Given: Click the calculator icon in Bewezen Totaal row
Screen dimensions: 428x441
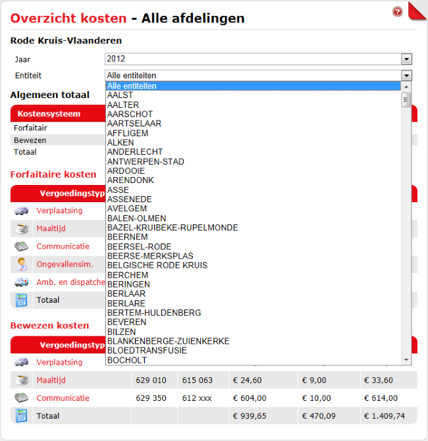Looking at the screenshot, I should pyautogui.click(x=21, y=416).
